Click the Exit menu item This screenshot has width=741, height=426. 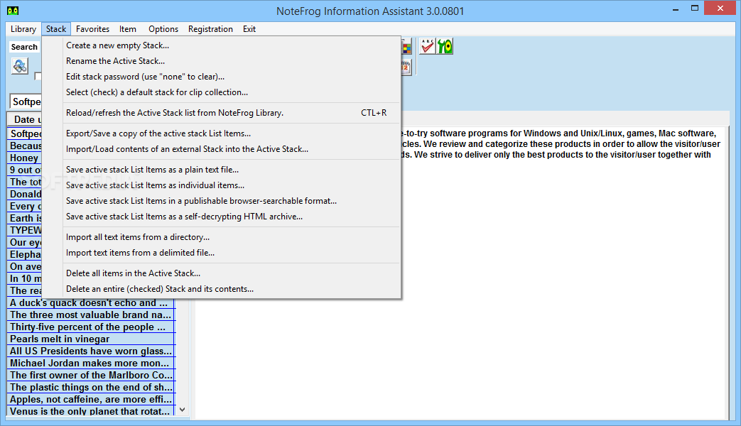click(x=249, y=29)
